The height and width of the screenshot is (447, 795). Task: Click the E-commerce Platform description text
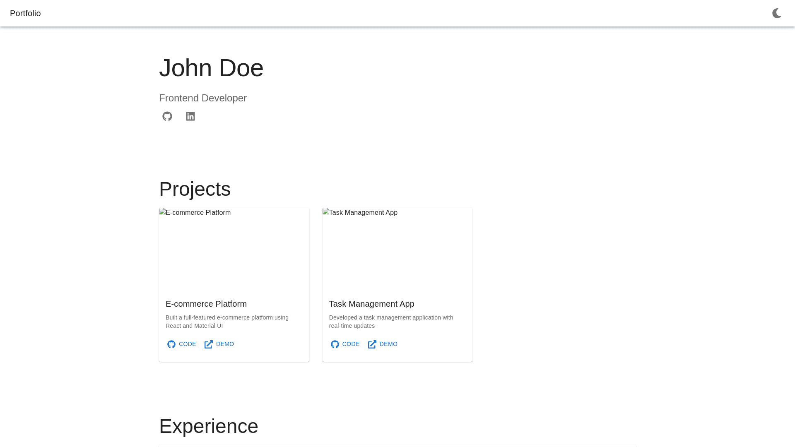tap(227, 322)
